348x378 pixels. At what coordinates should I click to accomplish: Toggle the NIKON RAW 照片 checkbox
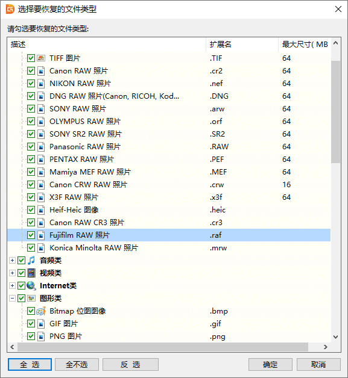31,84
